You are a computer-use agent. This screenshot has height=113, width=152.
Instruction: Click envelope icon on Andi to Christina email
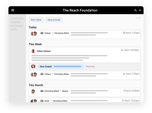[42, 101]
